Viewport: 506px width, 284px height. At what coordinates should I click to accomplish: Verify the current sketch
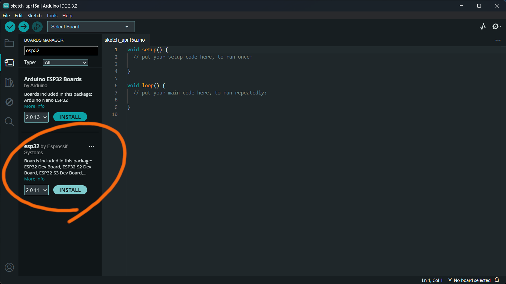pos(10,27)
